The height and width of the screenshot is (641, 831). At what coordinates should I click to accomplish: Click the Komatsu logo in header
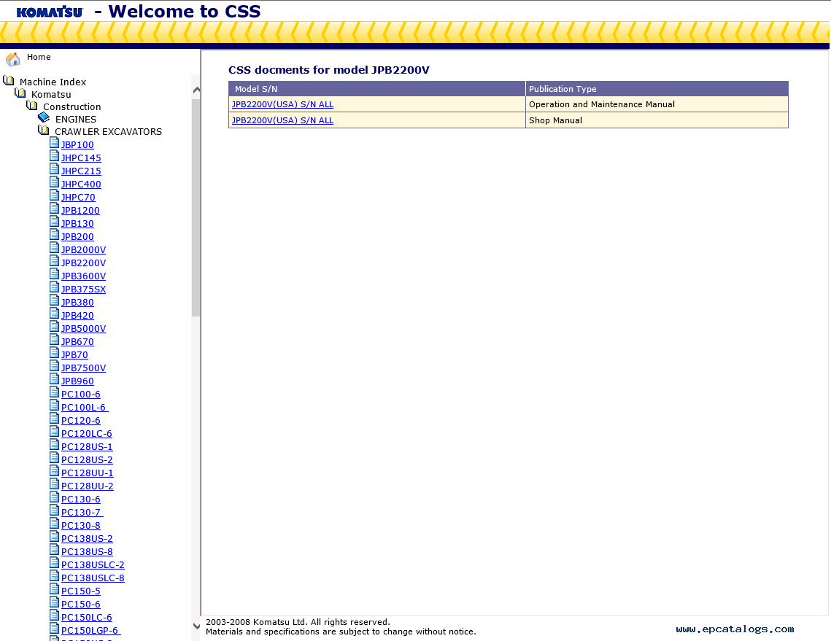[50, 12]
